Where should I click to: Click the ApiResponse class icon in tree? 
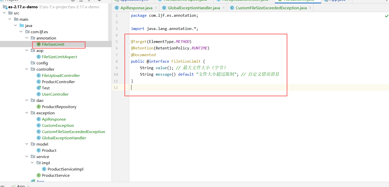tap(38, 119)
